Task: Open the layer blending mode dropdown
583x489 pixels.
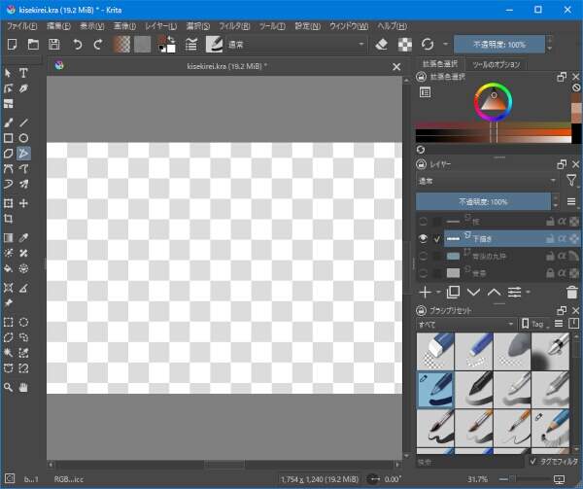Action: click(486, 181)
